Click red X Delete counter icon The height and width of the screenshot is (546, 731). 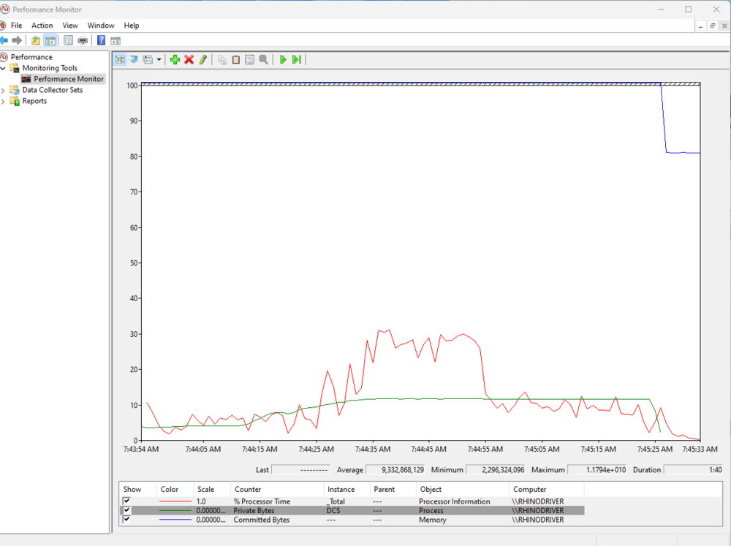[x=189, y=60]
